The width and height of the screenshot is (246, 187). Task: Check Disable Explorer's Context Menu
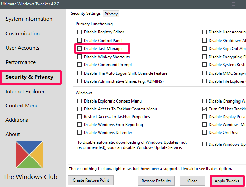(x=79, y=101)
